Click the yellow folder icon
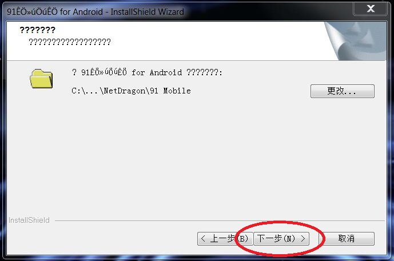 coord(41,79)
